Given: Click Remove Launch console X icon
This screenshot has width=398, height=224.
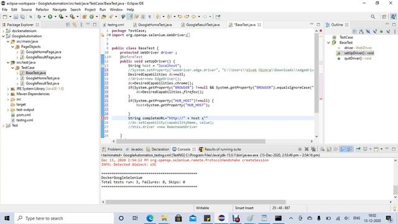Looking at the screenshot, I should [x=307, y=149].
